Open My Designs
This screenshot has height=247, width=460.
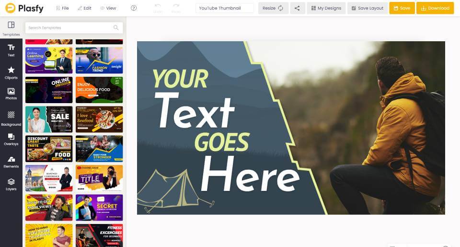click(326, 8)
